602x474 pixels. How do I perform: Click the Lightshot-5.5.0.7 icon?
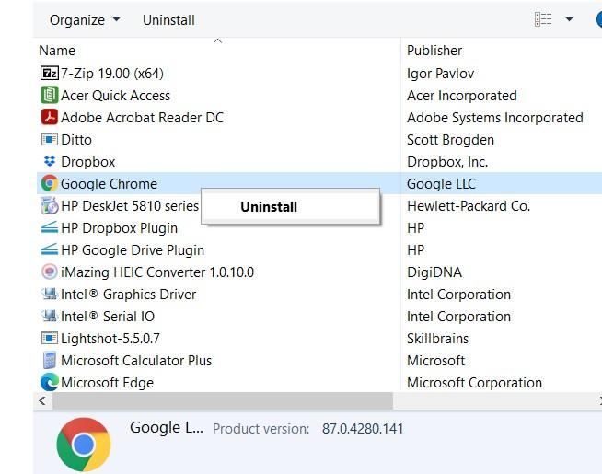pyautogui.click(x=49, y=338)
